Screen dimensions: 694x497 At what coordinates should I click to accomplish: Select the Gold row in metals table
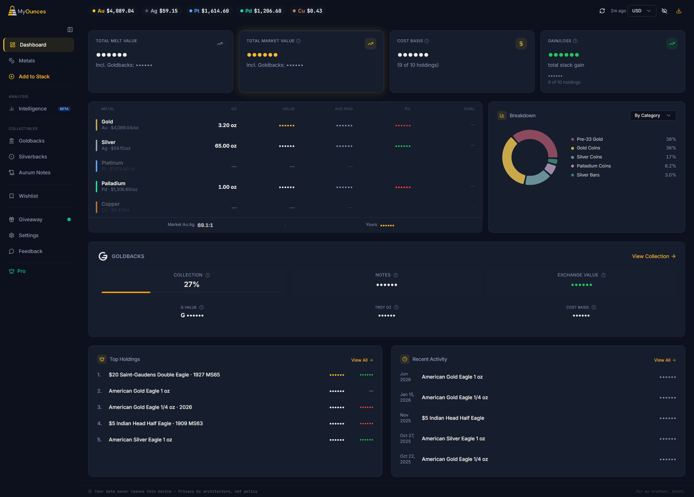pos(285,125)
